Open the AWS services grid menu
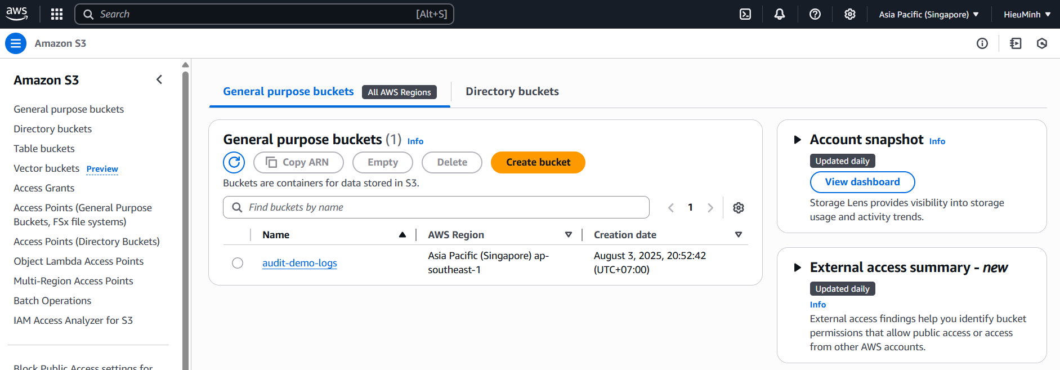The width and height of the screenshot is (1060, 370). pyautogui.click(x=57, y=14)
